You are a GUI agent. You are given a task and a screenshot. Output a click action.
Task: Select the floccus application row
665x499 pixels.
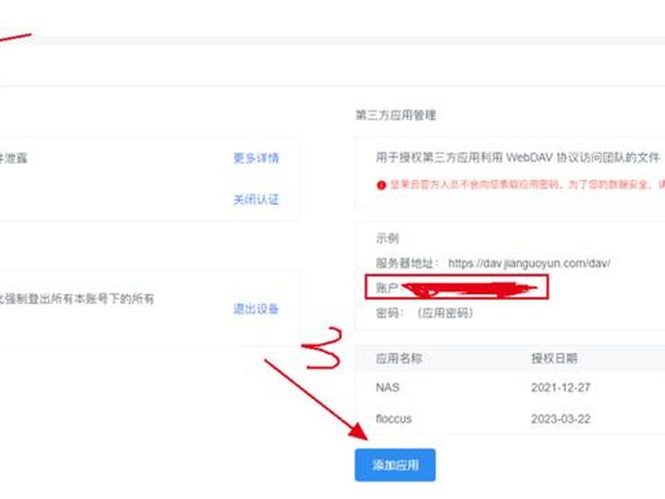510,419
